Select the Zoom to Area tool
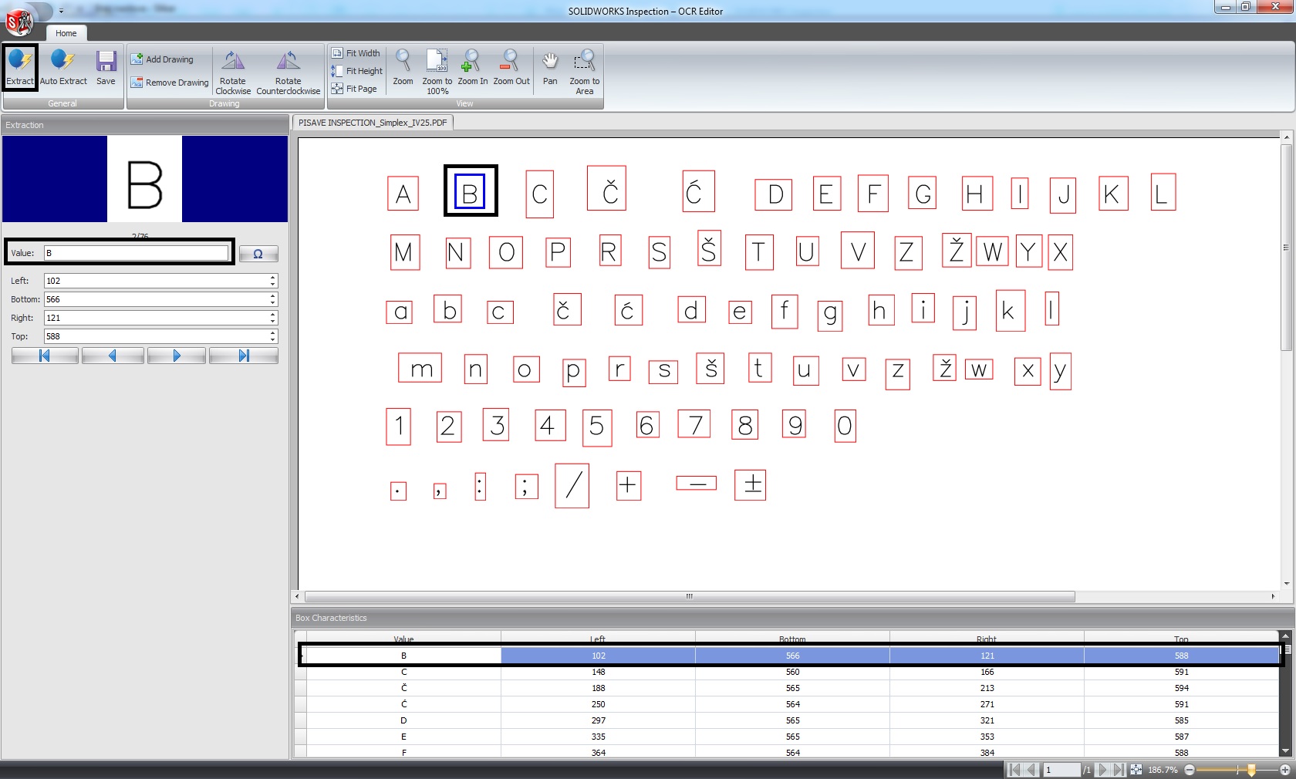 584,69
